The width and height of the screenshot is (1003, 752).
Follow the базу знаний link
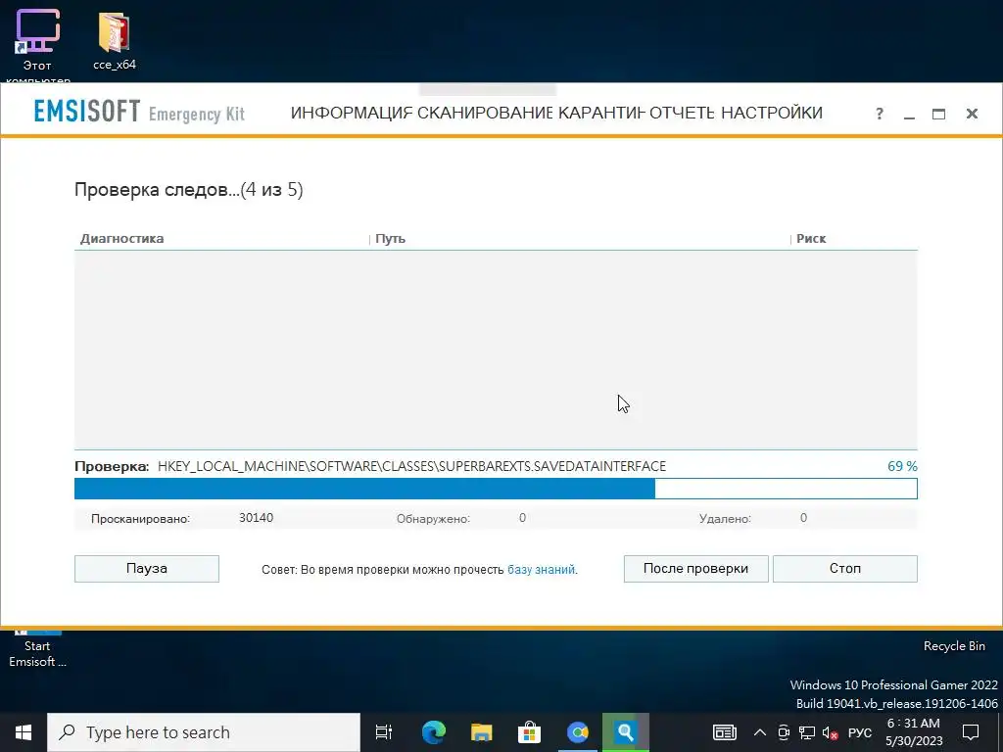click(541, 569)
